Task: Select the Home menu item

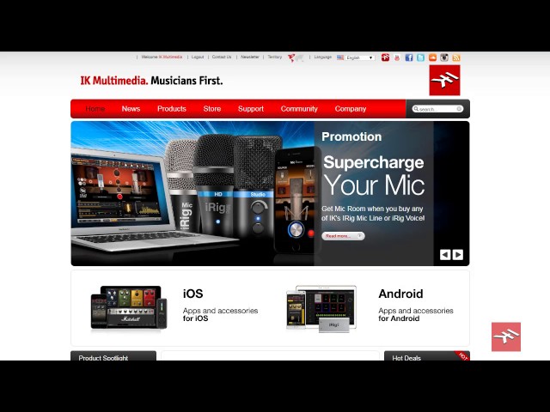Action: click(95, 109)
